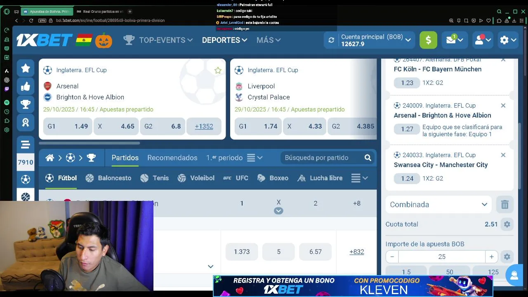The width and height of the screenshot is (528, 297).
Task: Clear all bets with the trash icon
Action: click(x=504, y=205)
